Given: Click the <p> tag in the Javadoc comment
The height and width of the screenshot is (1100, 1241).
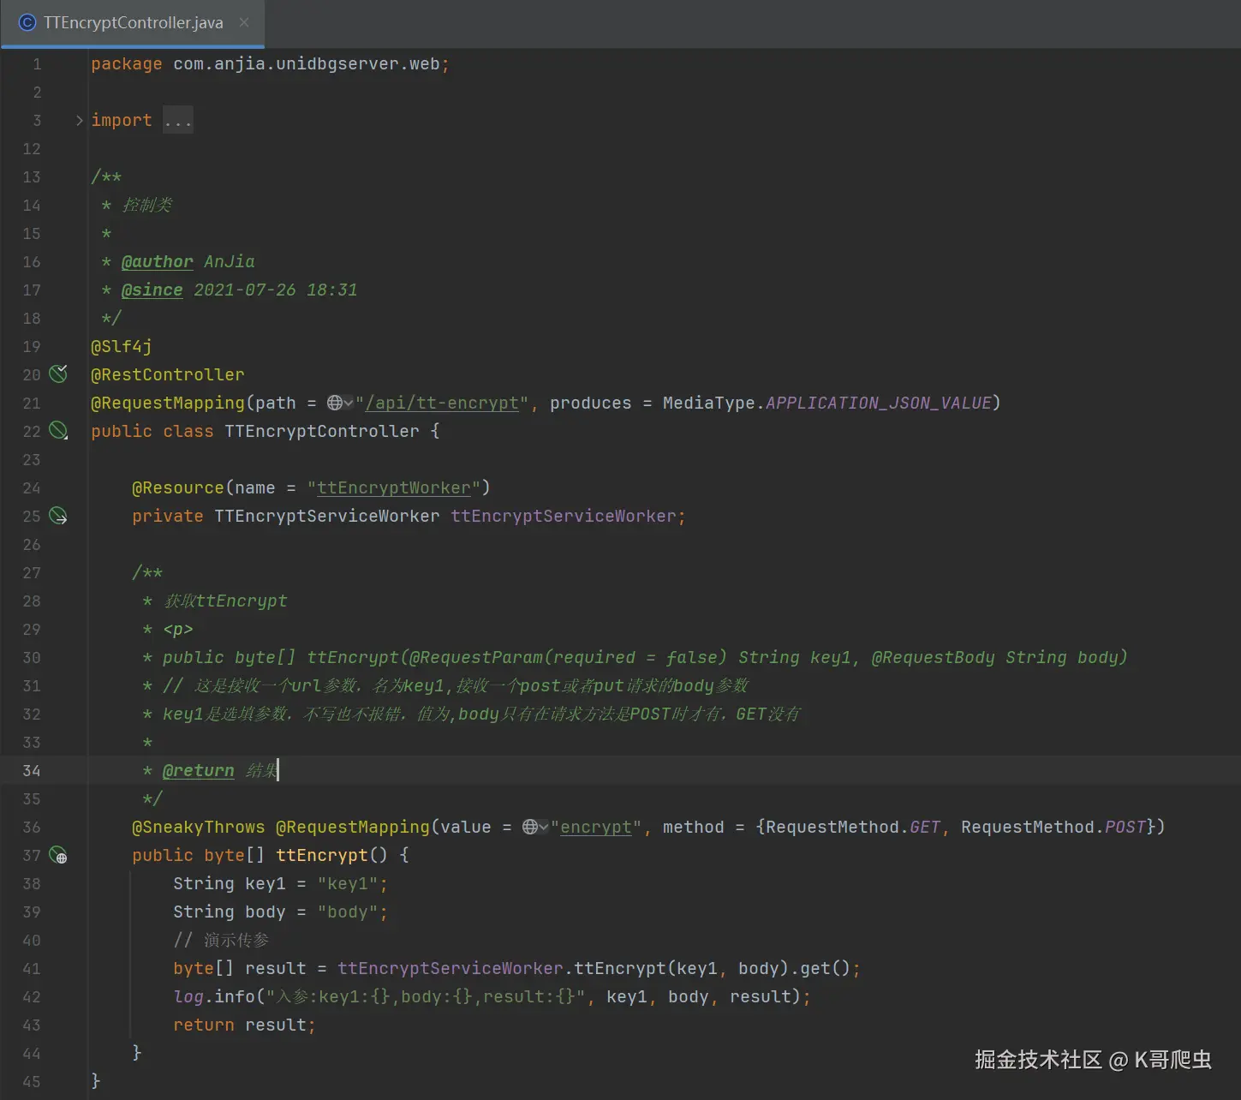Looking at the screenshot, I should tap(178, 629).
